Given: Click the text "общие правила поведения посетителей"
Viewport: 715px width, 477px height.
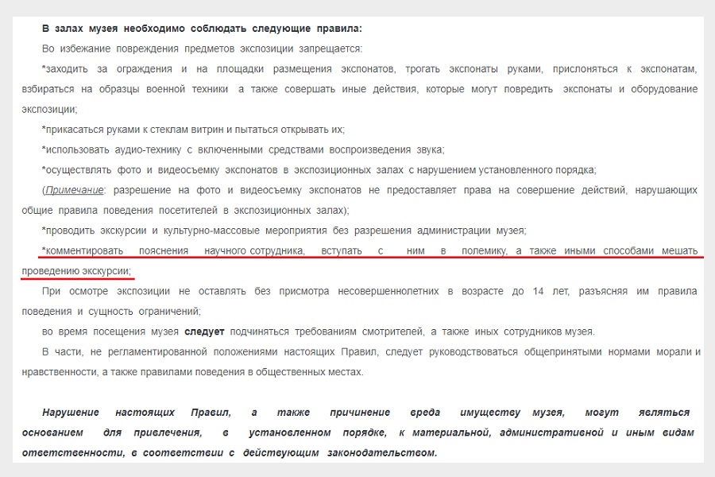Looking at the screenshot, I should tap(119, 210).
